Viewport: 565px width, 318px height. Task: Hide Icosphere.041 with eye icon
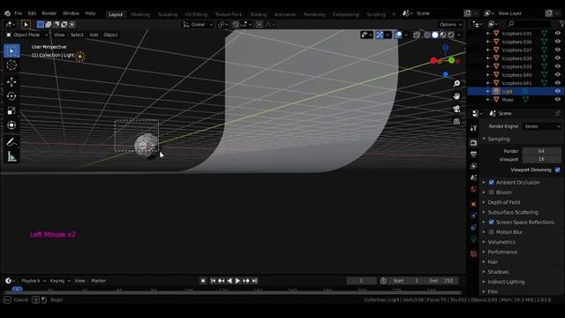(558, 83)
